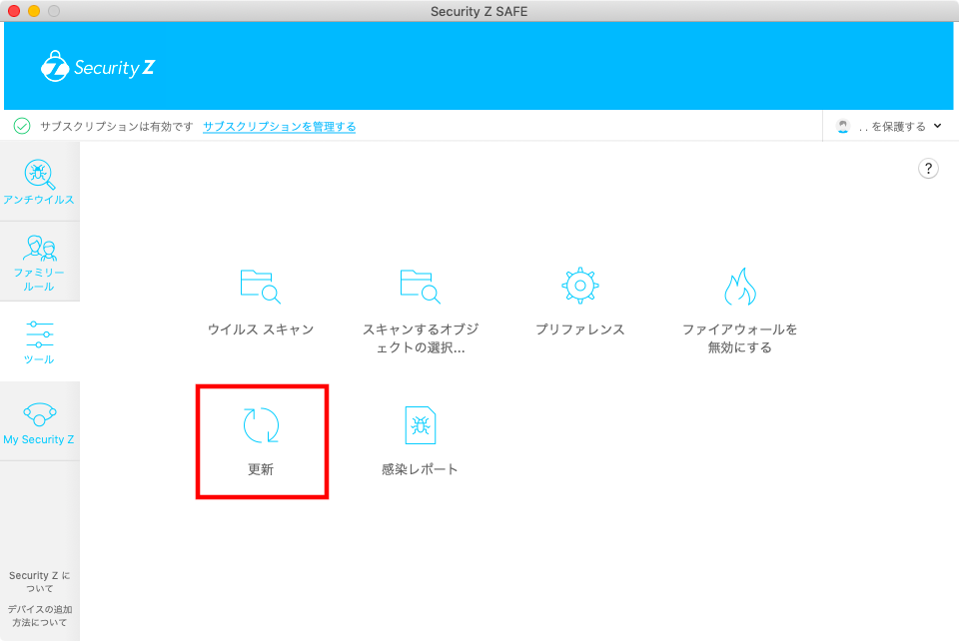Start a virus scan from the folder-magnifier icon
Viewport: 959px width, 641px height.
coord(260,287)
